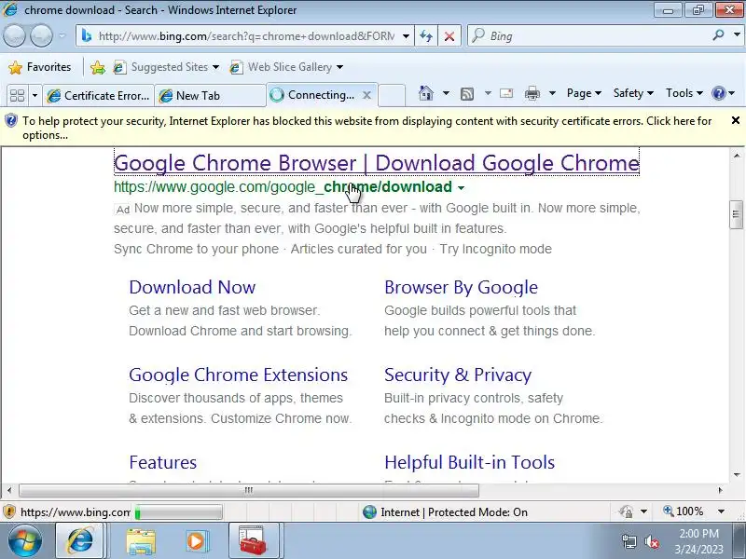Open Print options dropdown arrow
746x559 pixels.
click(552, 93)
